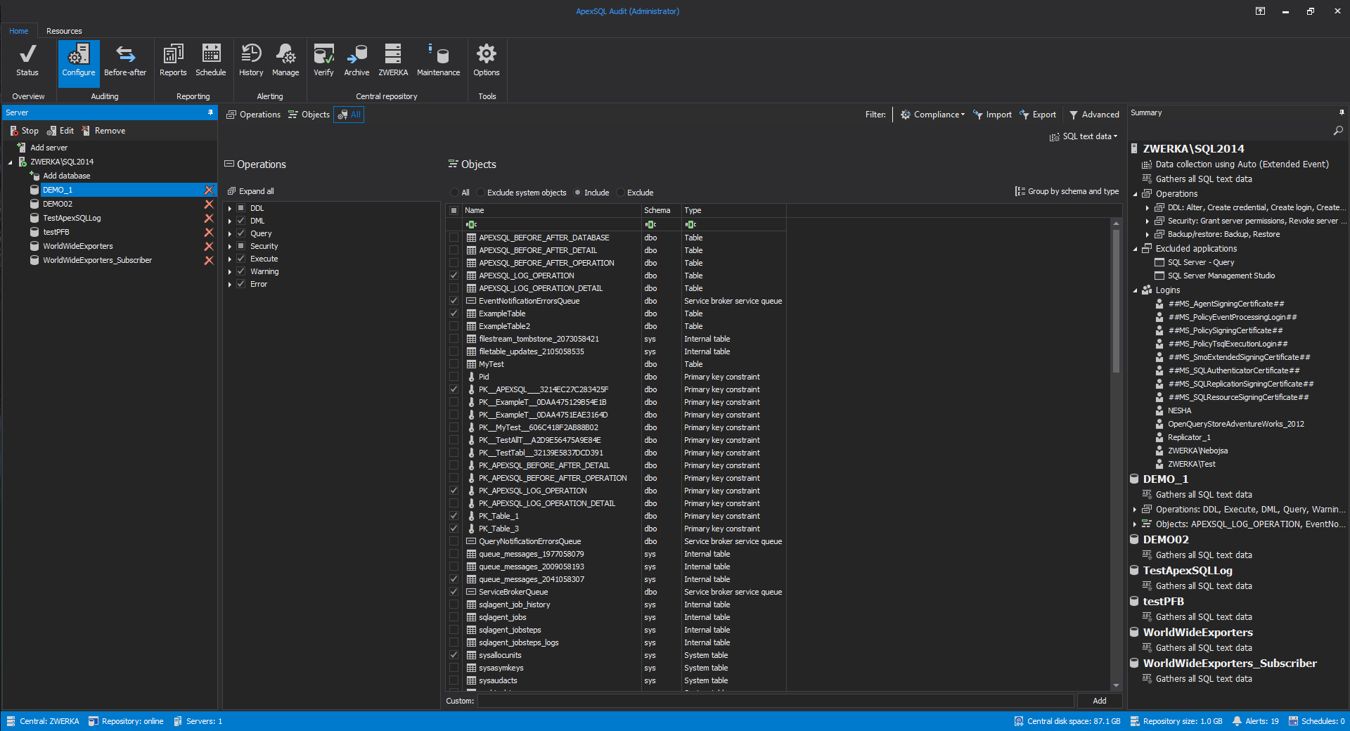This screenshot has width=1350, height=731.
Task: Open alert History
Action: coord(251,60)
